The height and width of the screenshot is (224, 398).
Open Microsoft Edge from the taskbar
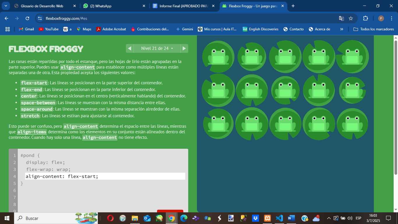tap(184, 218)
